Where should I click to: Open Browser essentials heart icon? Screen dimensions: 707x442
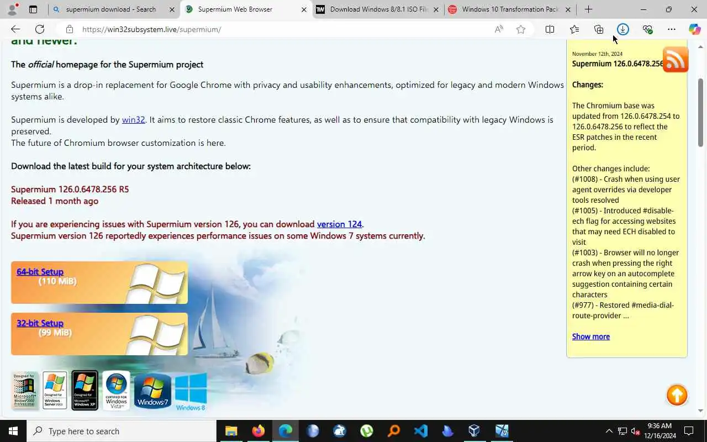pyautogui.click(x=647, y=29)
